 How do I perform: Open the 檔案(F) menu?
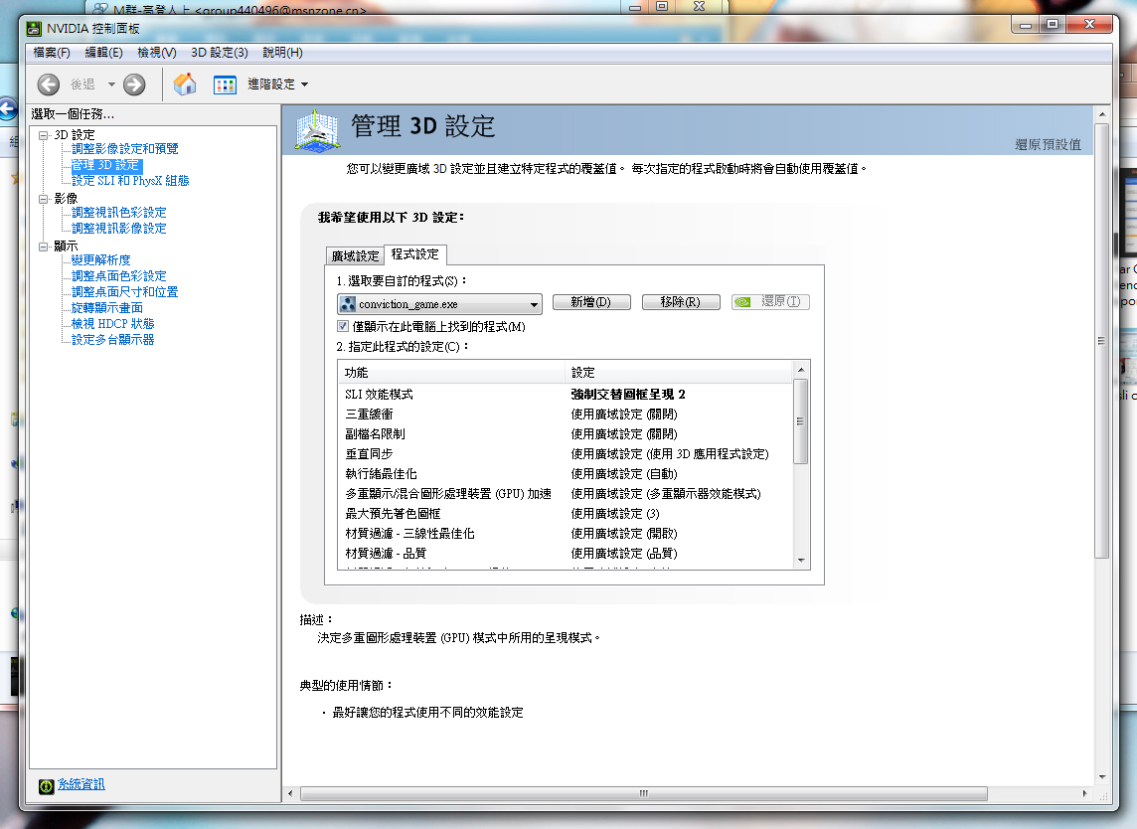(x=52, y=53)
